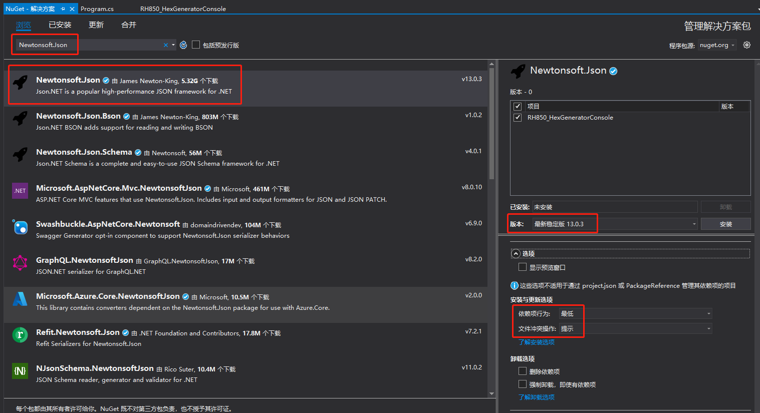Collapse the options section expander

[x=516, y=254]
